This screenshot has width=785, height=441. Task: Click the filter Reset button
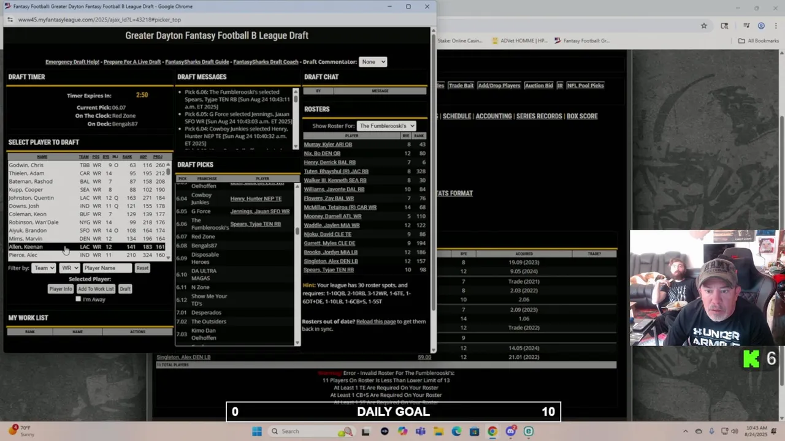click(142, 268)
